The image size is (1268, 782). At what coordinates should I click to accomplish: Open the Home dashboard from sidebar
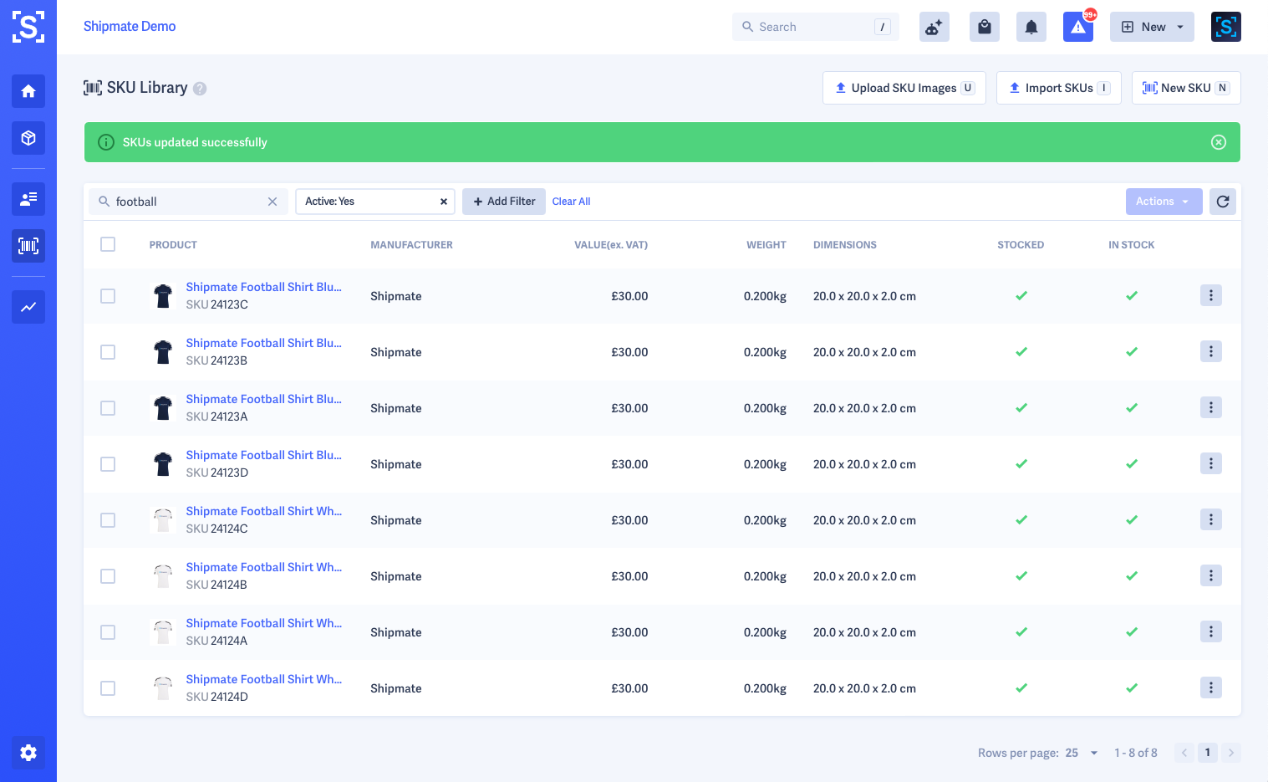click(28, 91)
